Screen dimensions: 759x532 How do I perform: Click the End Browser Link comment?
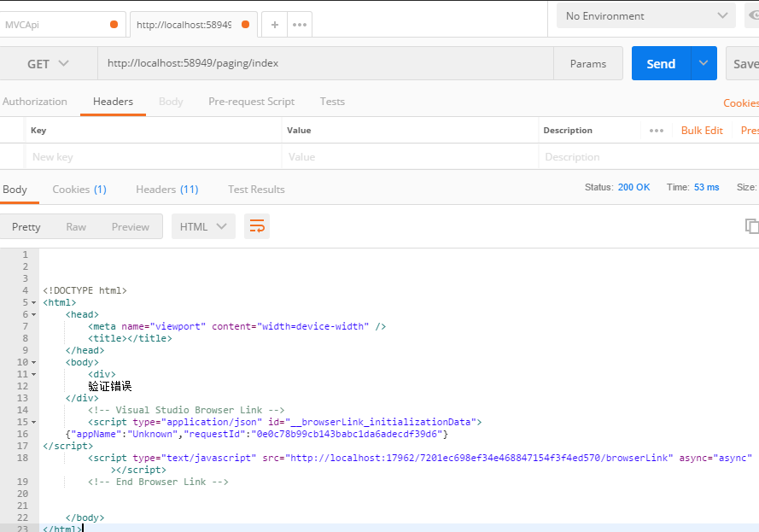click(x=158, y=482)
